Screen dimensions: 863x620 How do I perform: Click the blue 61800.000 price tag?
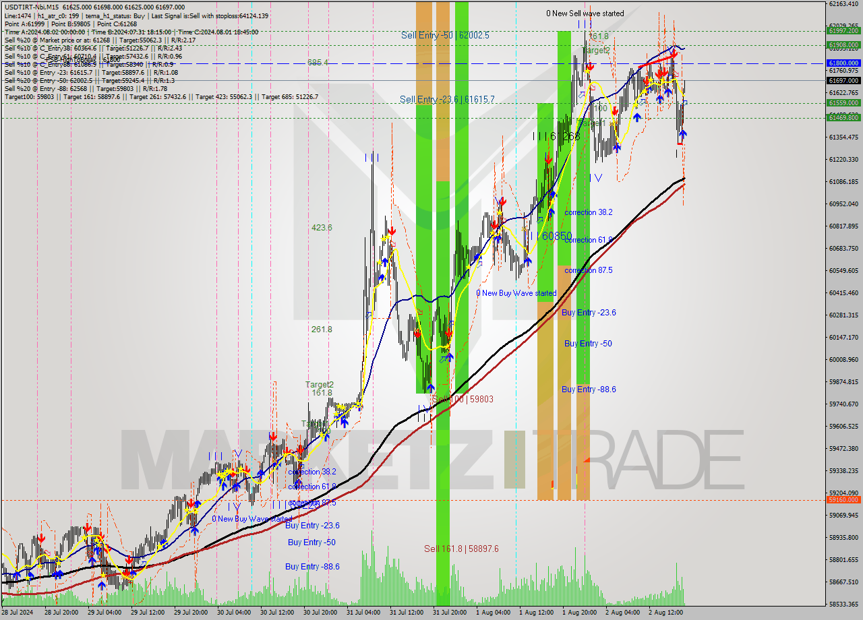[843, 63]
